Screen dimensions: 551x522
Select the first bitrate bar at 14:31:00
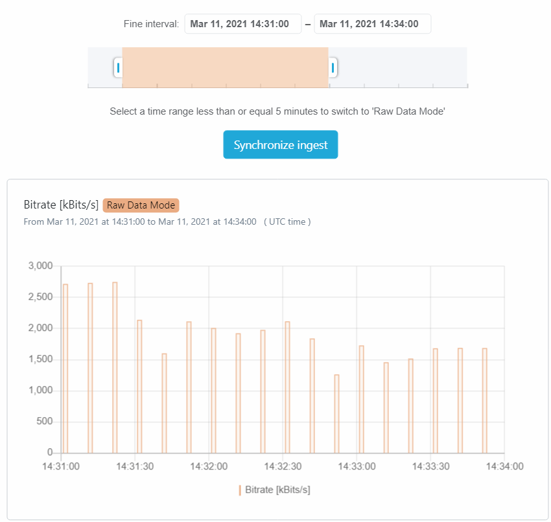pyautogui.click(x=65, y=369)
